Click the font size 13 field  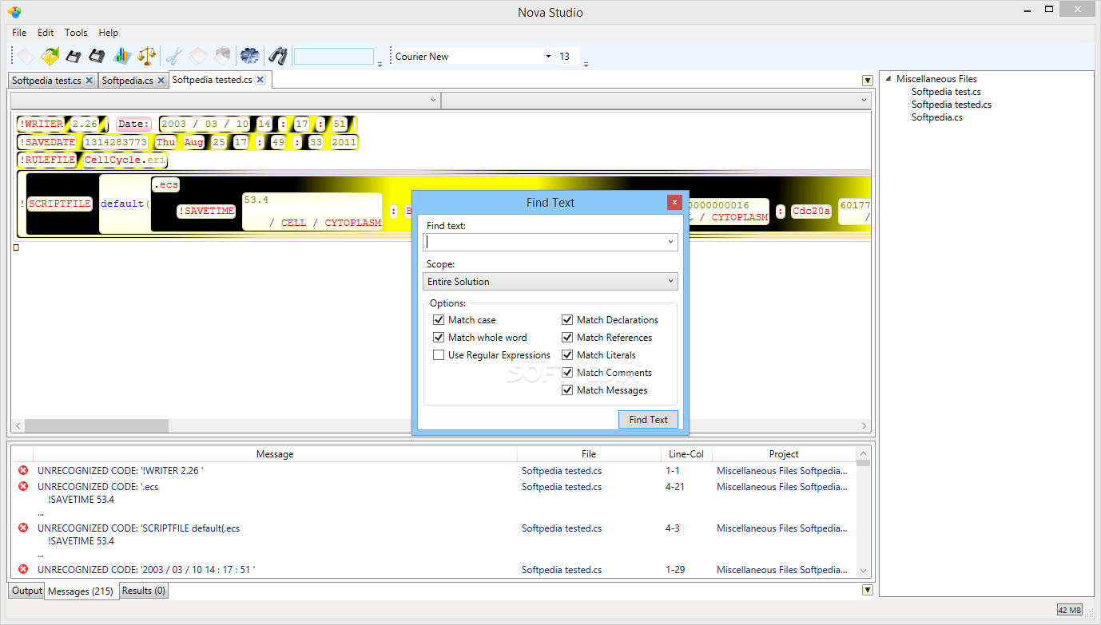(x=567, y=57)
